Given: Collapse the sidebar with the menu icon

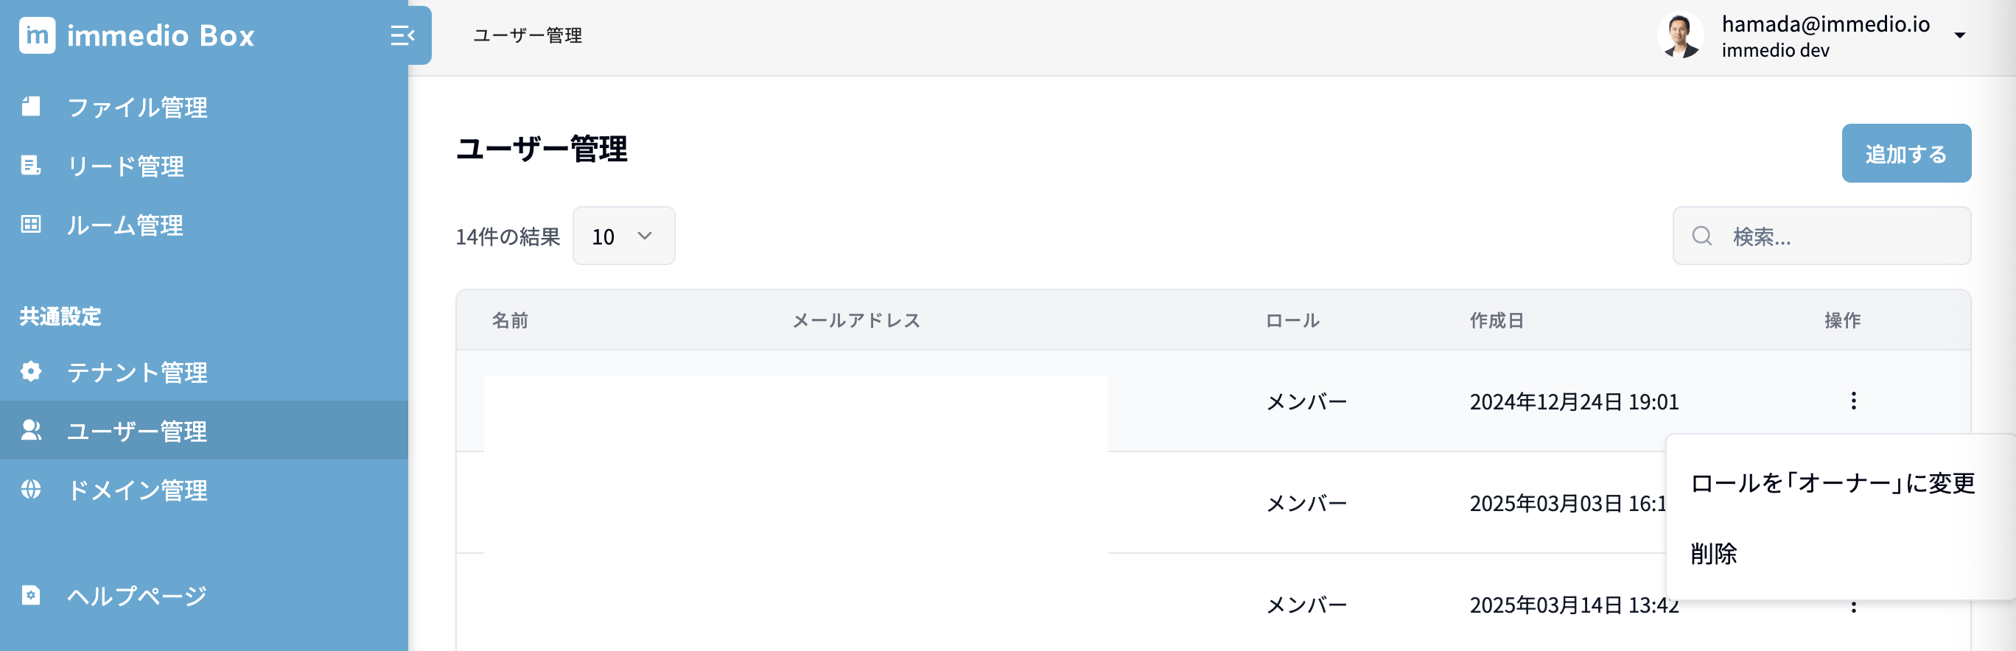Looking at the screenshot, I should coord(402,35).
